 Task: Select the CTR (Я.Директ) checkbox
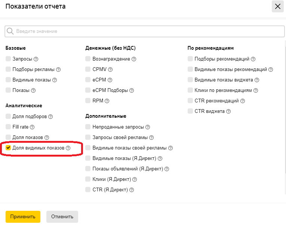coord(88,189)
